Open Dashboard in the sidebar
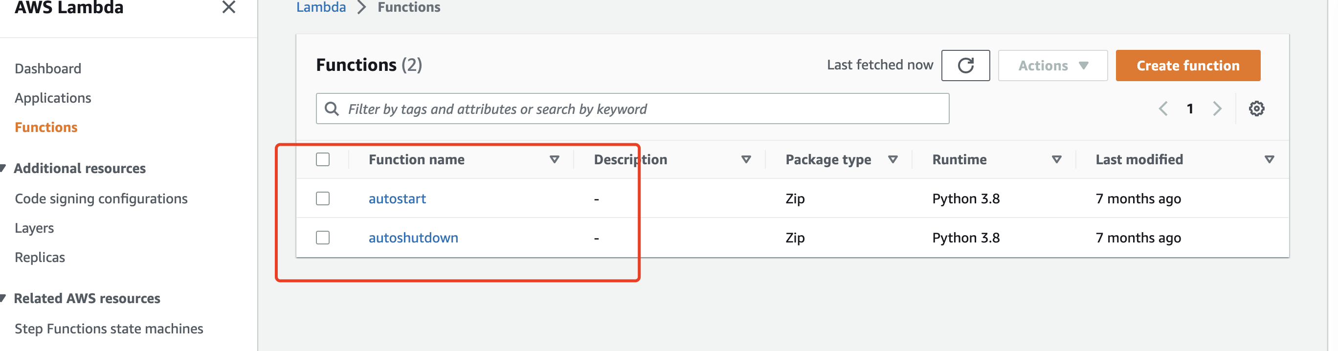 tap(48, 68)
